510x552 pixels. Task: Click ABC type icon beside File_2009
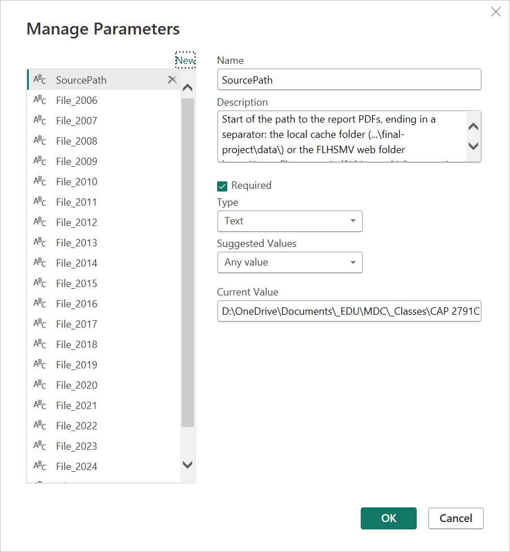click(x=40, y=161)
